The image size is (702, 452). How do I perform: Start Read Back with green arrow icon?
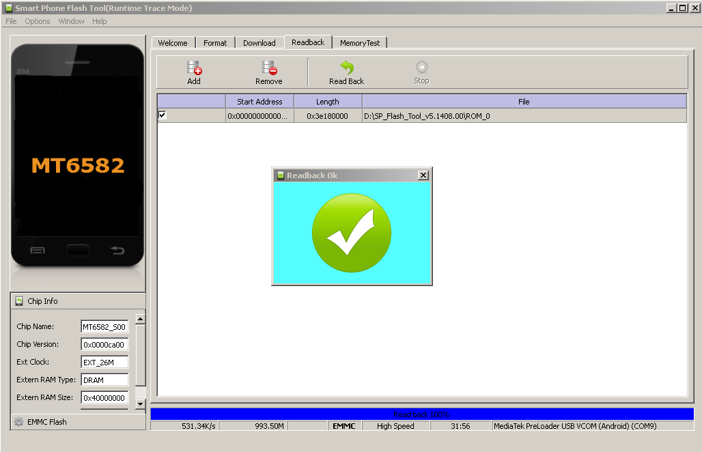pyautogui.click(x=347, y=68)
